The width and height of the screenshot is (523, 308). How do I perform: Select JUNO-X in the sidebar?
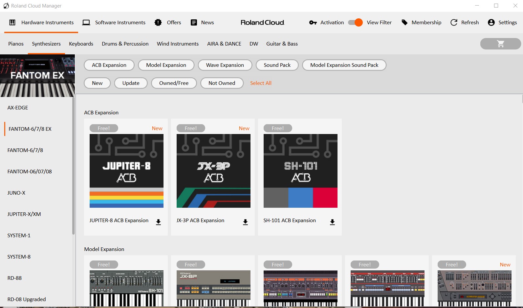coord(16,193)
